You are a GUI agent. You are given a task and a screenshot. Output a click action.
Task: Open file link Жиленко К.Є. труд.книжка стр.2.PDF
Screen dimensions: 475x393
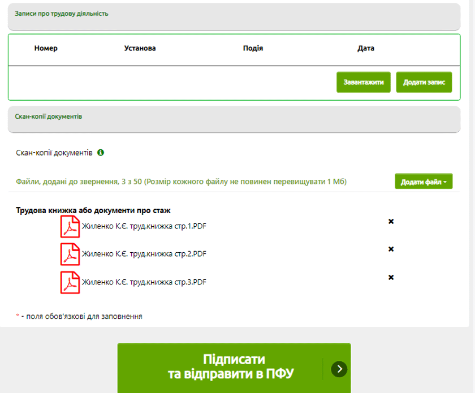144,254
